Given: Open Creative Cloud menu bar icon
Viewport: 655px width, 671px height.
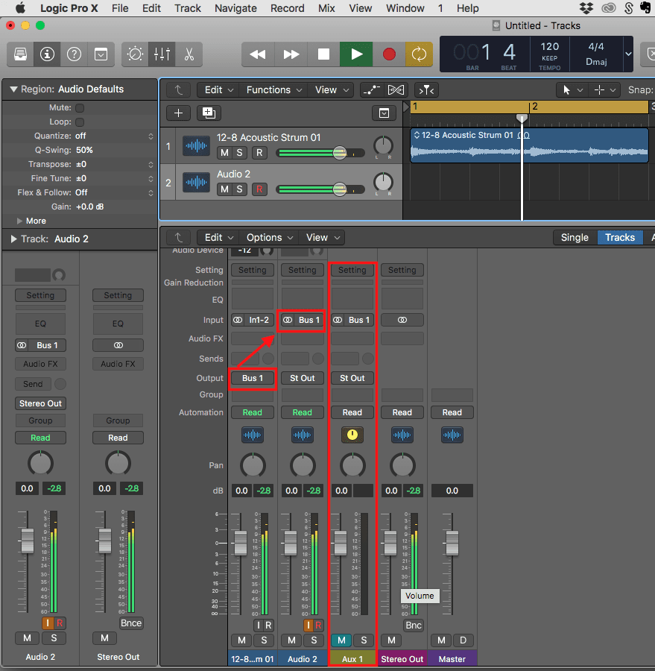Looking at the screenshot, I should coord(608,8).
